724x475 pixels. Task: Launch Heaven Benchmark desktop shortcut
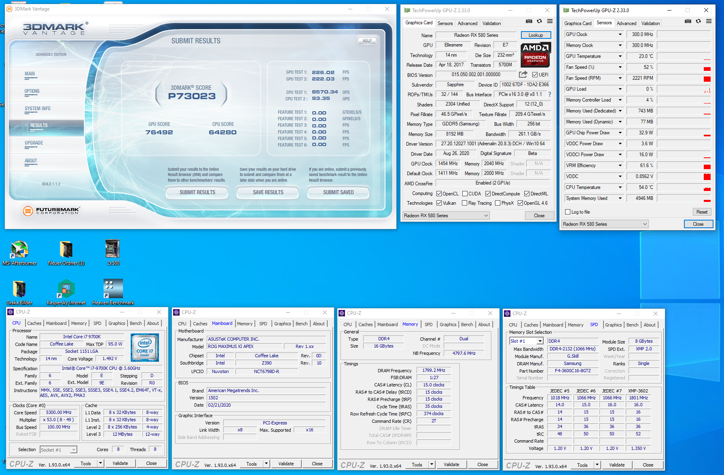coord(113,292)
